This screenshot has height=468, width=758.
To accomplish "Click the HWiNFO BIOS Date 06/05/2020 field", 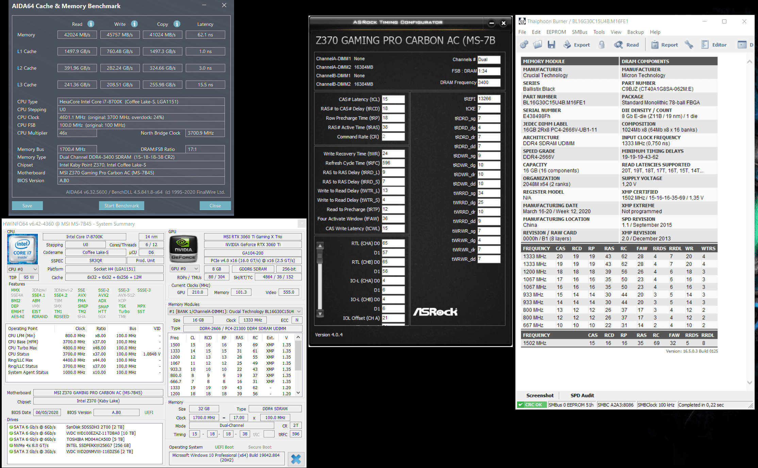I will pyautogui.click(x=47, y=412).
